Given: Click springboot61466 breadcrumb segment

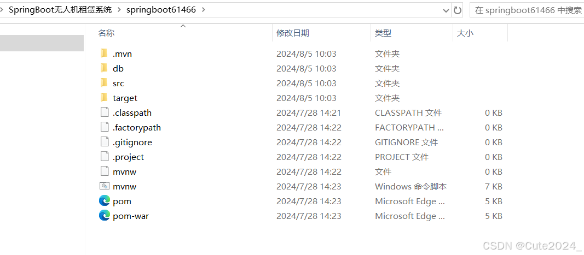Looking at the screenshot, I should (161, 10).
